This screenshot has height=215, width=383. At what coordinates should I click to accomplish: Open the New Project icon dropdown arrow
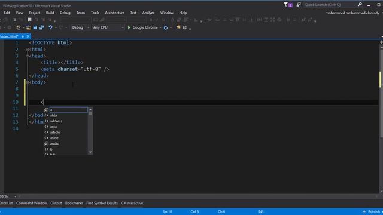23,27
